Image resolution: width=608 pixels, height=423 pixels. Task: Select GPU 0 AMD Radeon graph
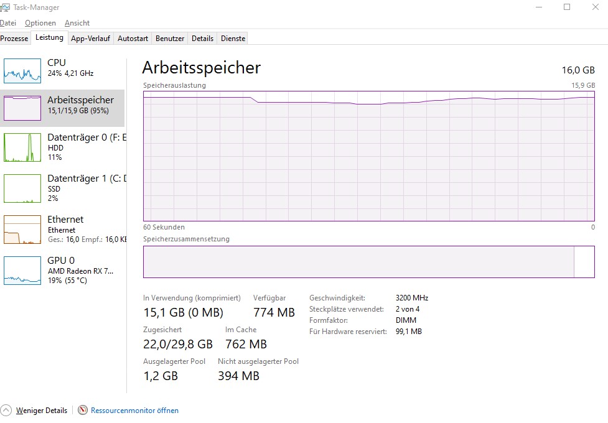[22, 271]
